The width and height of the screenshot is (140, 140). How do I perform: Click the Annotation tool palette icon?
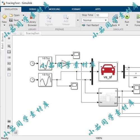(x=9, y=63)
